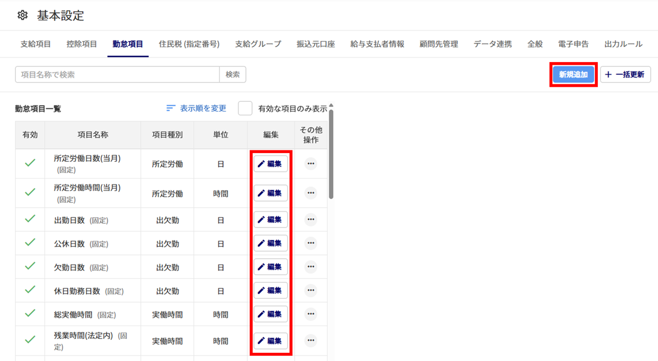Viewport: 658px width, 361px height.
Task: Edit the 休日勤務日数 row
Action: [270, 291]
